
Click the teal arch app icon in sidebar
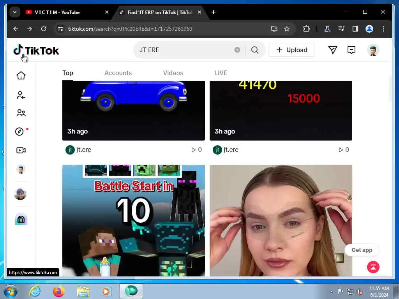pos(21,219)
